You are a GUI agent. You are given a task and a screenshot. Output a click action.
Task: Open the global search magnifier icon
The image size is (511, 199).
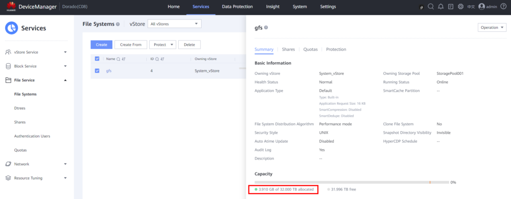(x=431, y=6)
